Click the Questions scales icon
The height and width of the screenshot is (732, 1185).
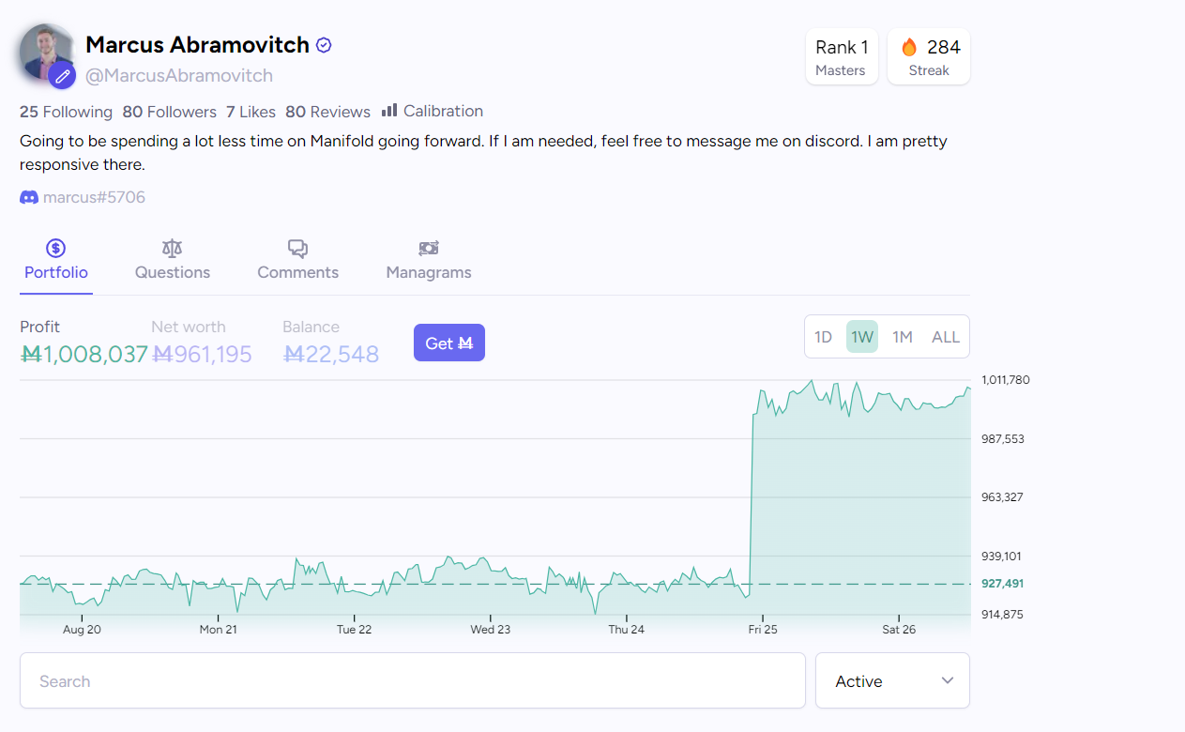pos(173,248)
